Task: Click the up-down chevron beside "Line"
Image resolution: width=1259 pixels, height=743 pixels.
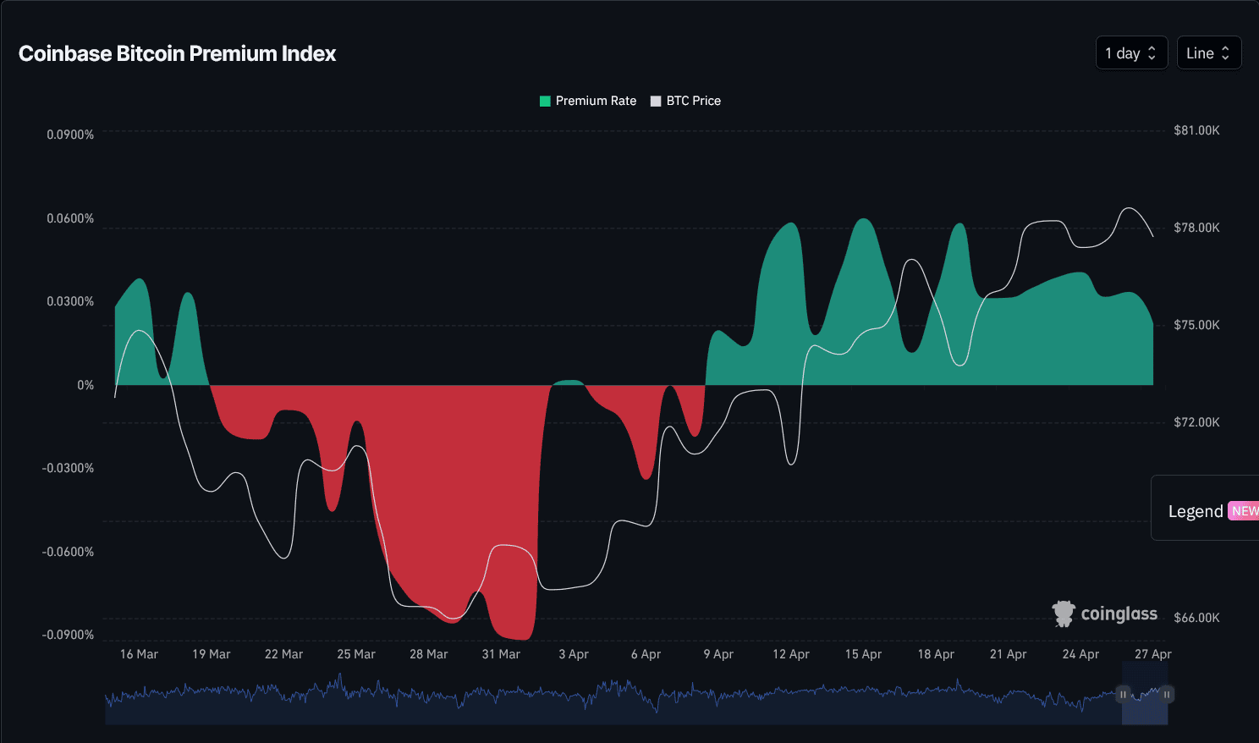Action: coord(1225,53)
